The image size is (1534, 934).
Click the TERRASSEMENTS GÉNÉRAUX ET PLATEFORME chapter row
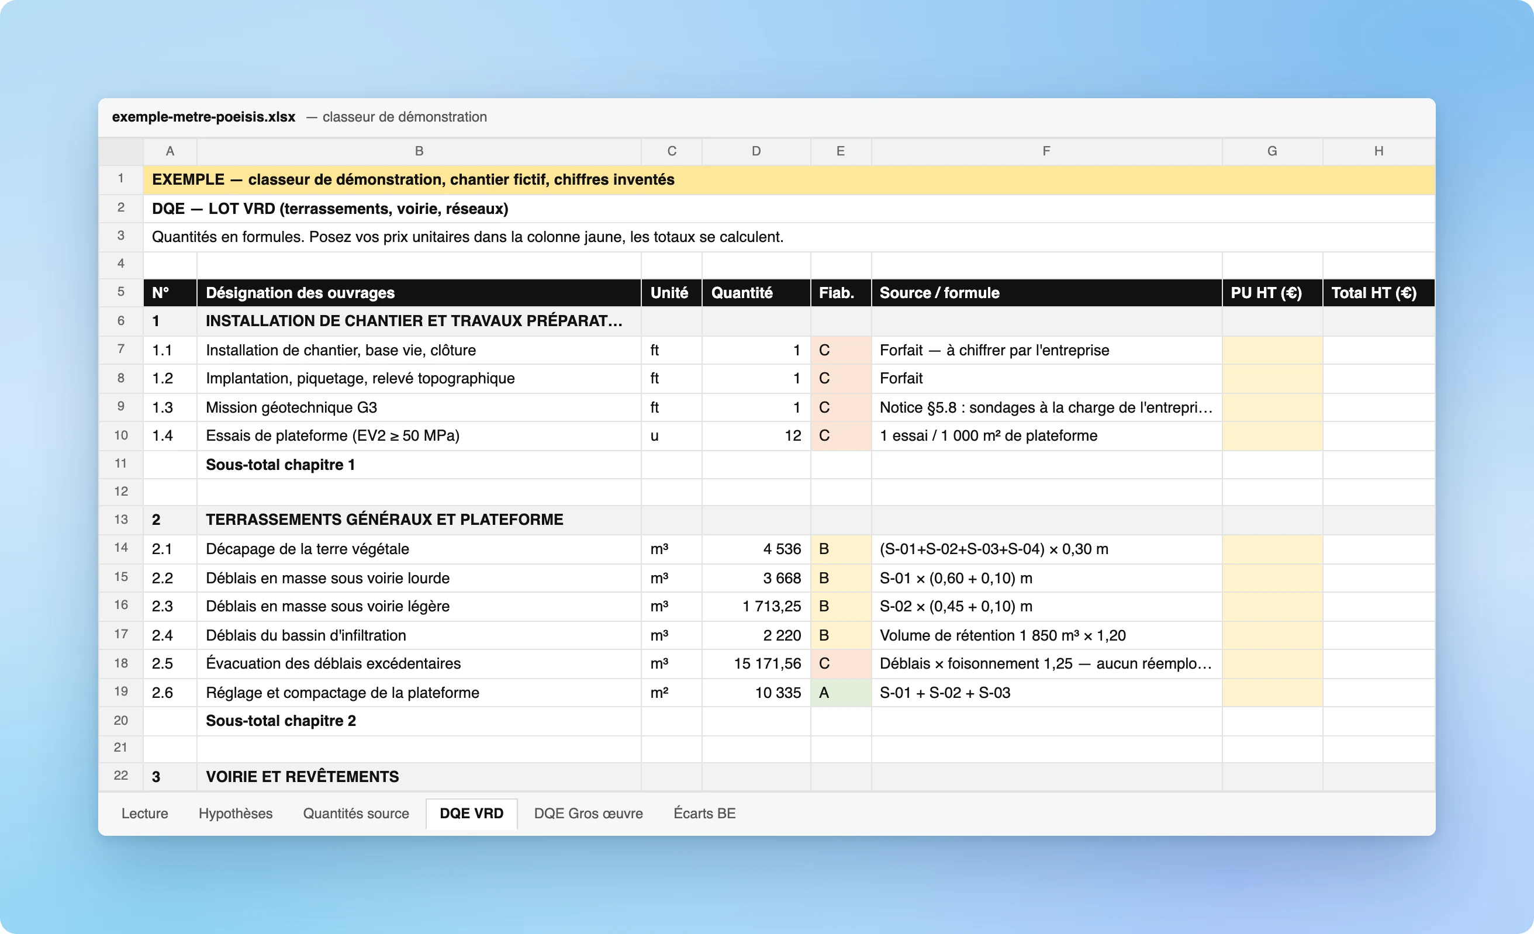(x=789, y=520)
